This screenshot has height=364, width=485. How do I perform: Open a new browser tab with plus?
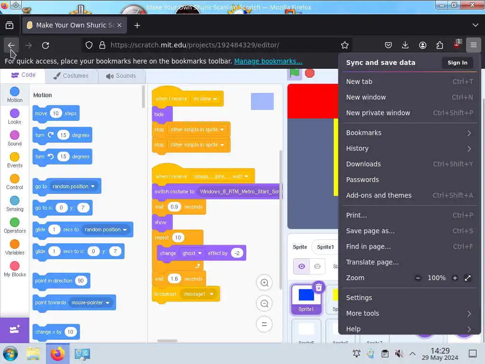tap(137, 26)
